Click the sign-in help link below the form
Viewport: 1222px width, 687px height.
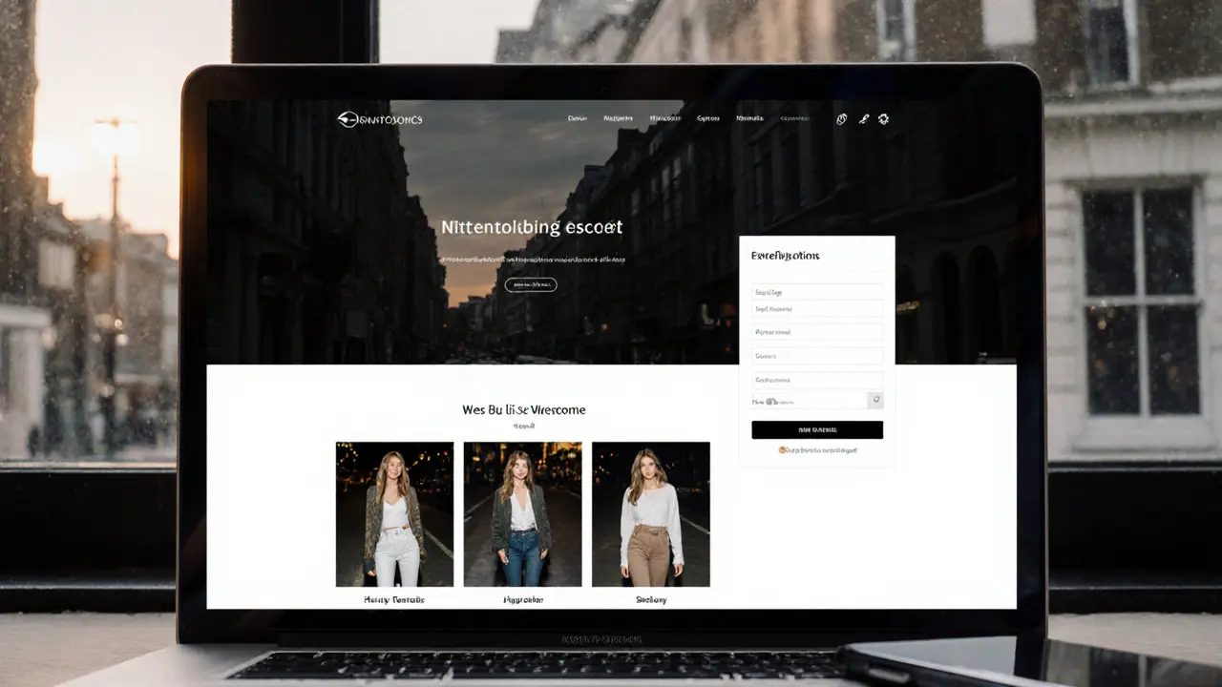821,449
